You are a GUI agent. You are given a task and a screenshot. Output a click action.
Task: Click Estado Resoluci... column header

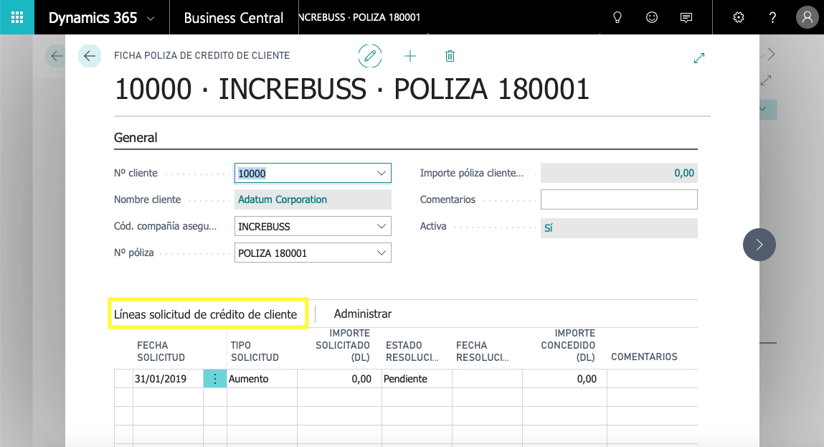click(412, 352)
